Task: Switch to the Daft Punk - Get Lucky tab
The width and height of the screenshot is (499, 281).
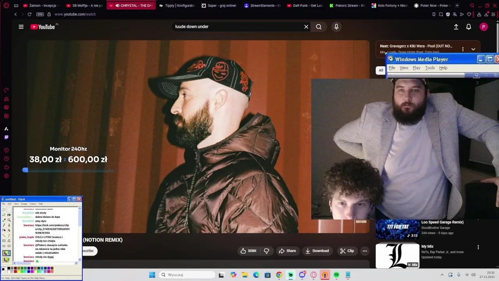Action: point(305,5)
